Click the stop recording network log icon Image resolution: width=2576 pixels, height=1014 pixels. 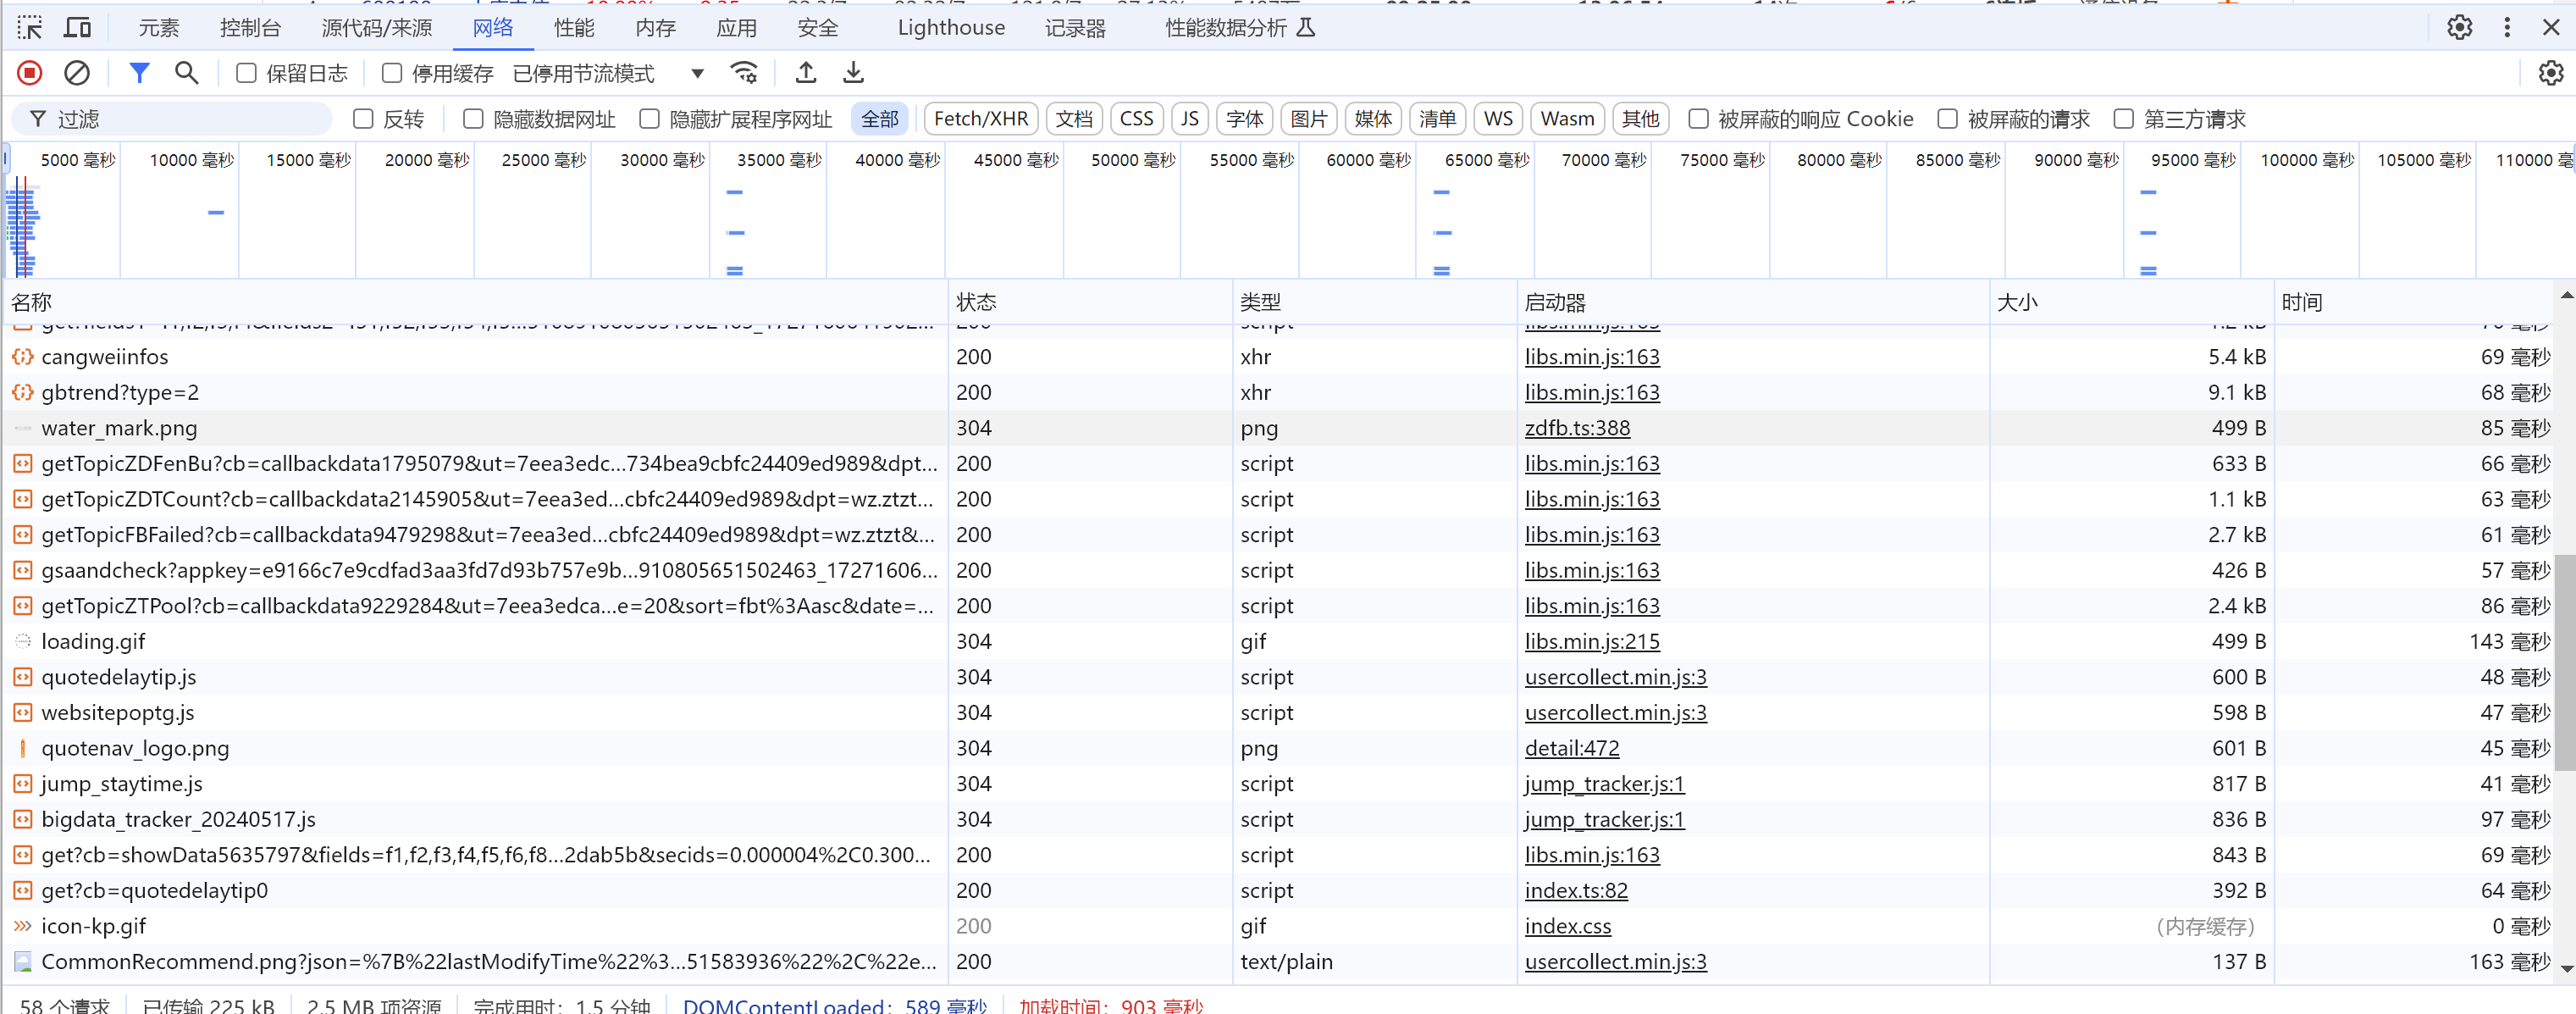click(x=30, y=73)
